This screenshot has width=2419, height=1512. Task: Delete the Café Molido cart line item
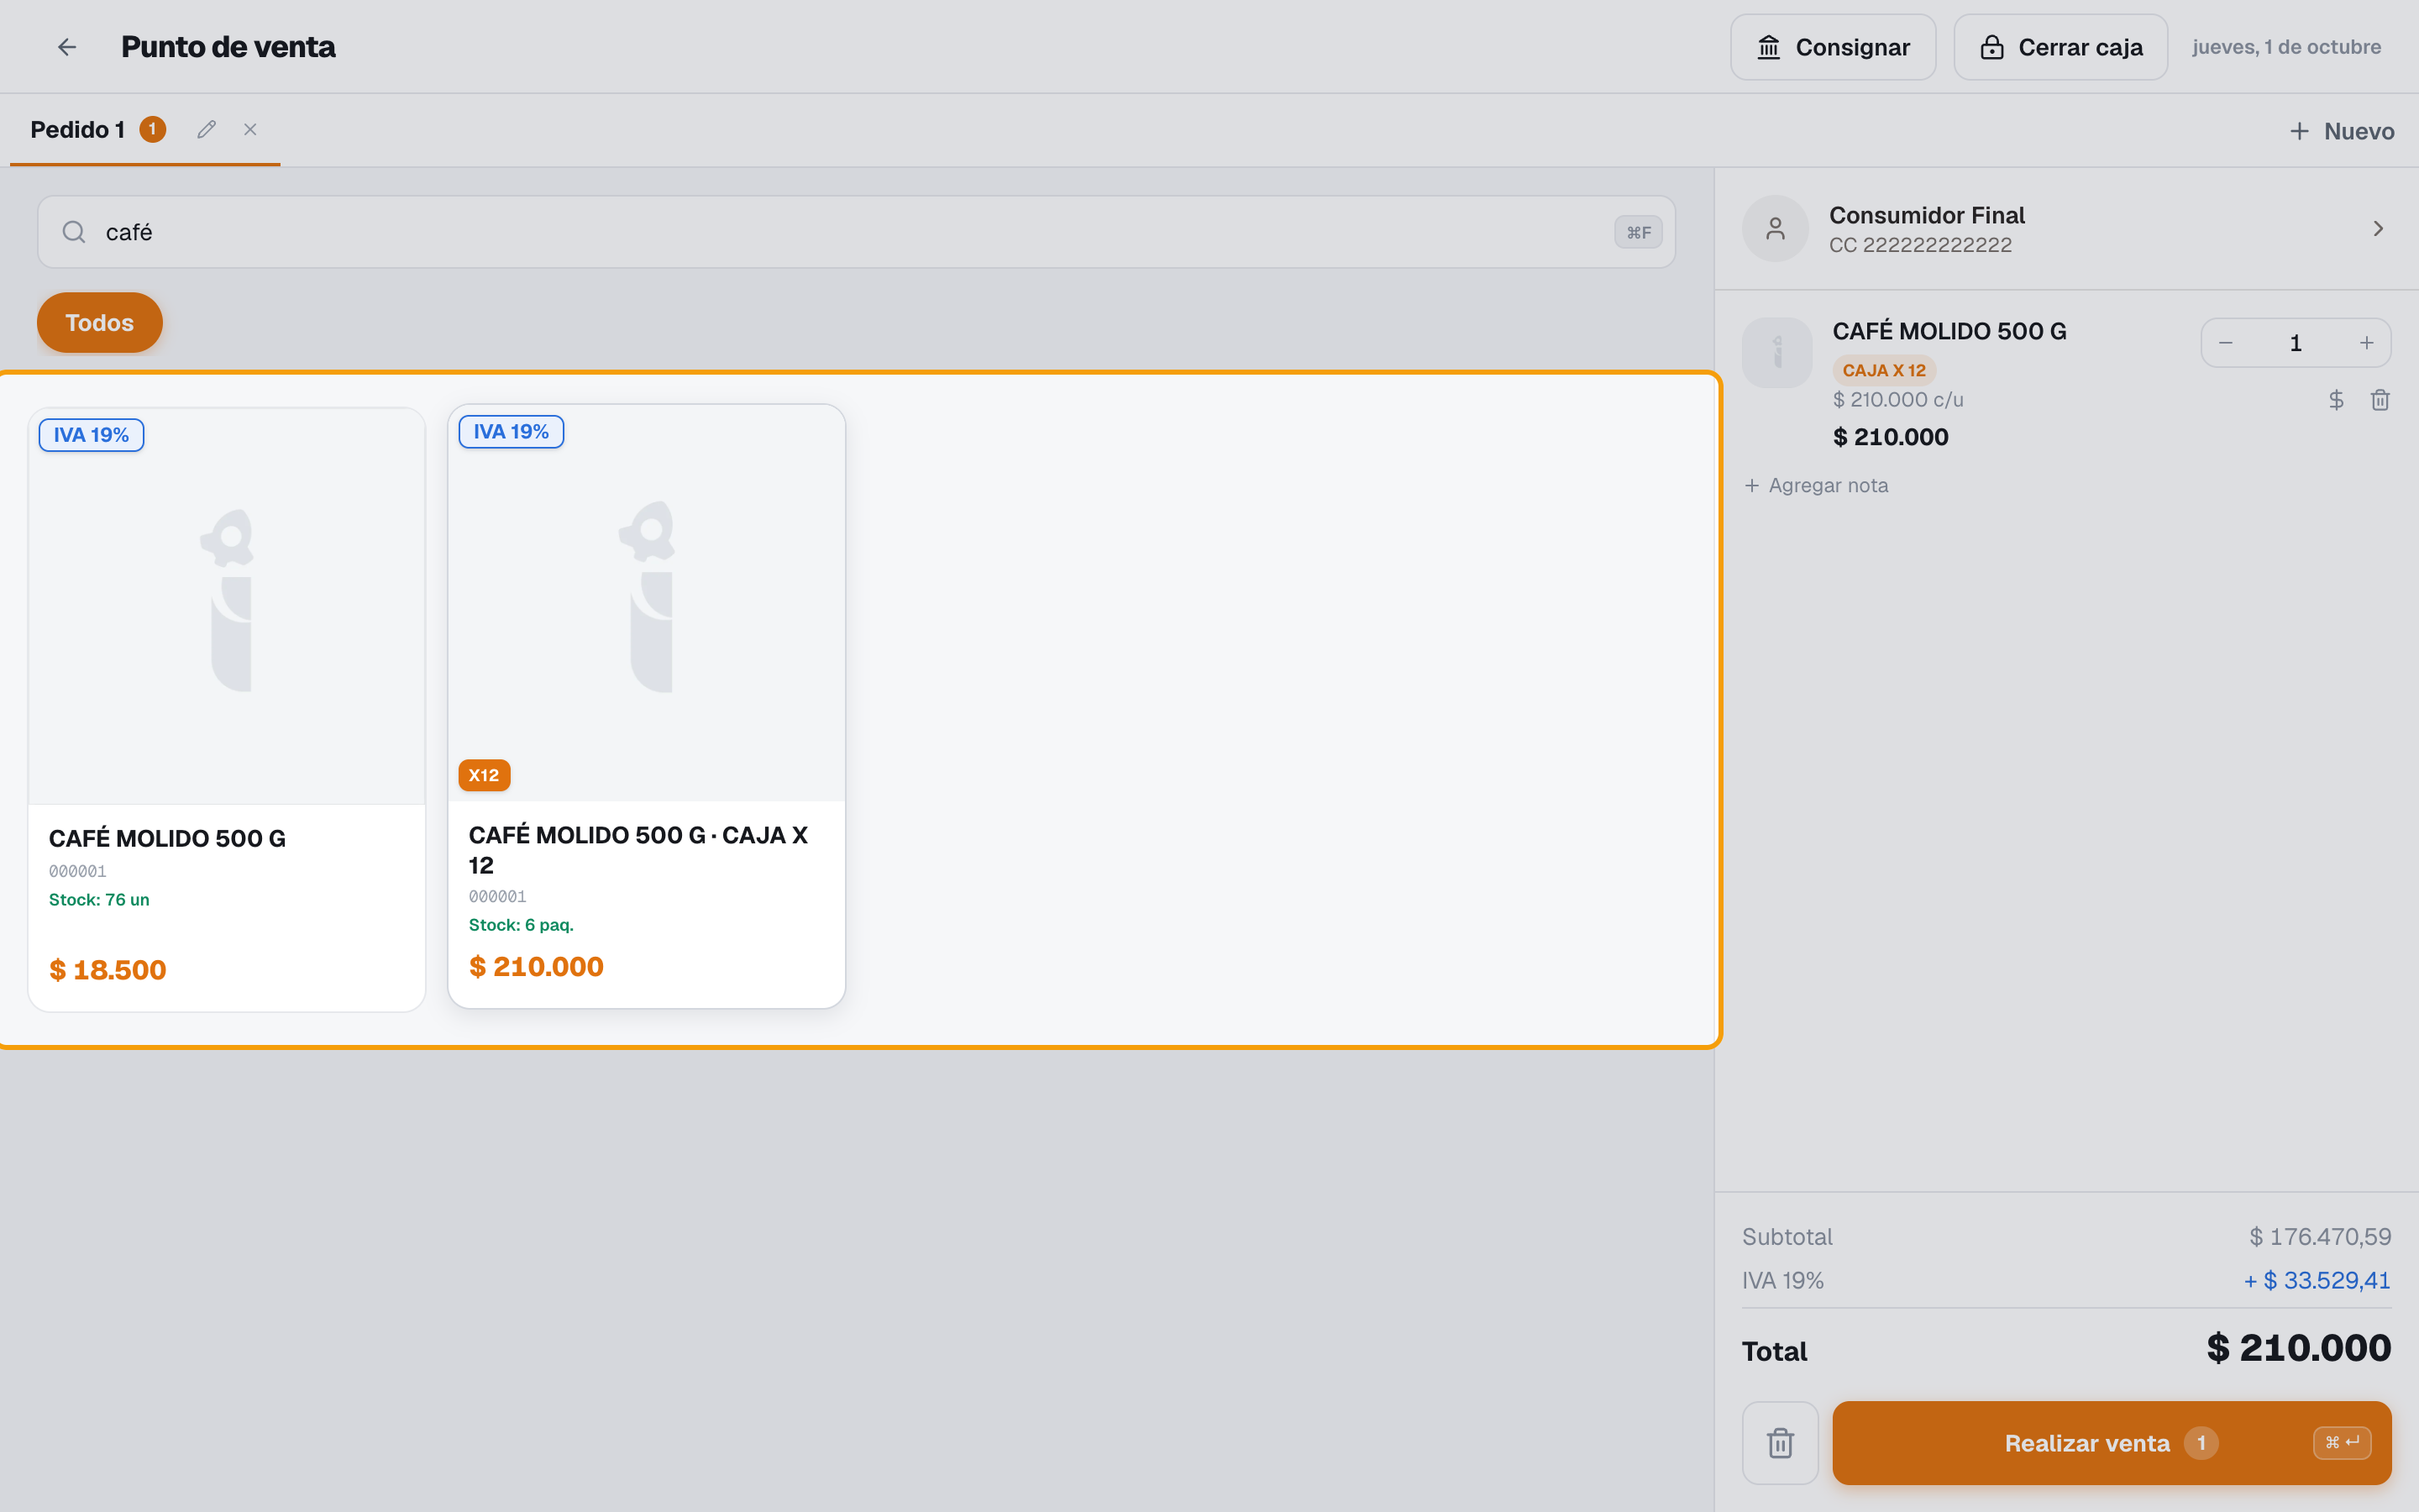pyautogui.click(x=2380, y=400)
